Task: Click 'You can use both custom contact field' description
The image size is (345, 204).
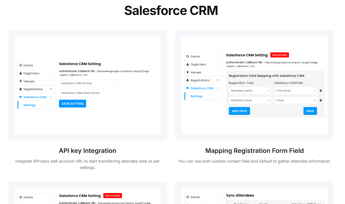Action: [x=255, y=161]
